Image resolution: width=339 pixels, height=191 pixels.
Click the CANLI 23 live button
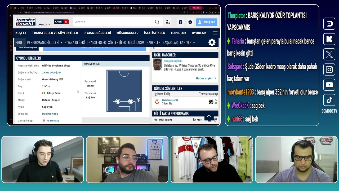pyautogui.click(x=61, y=21)
